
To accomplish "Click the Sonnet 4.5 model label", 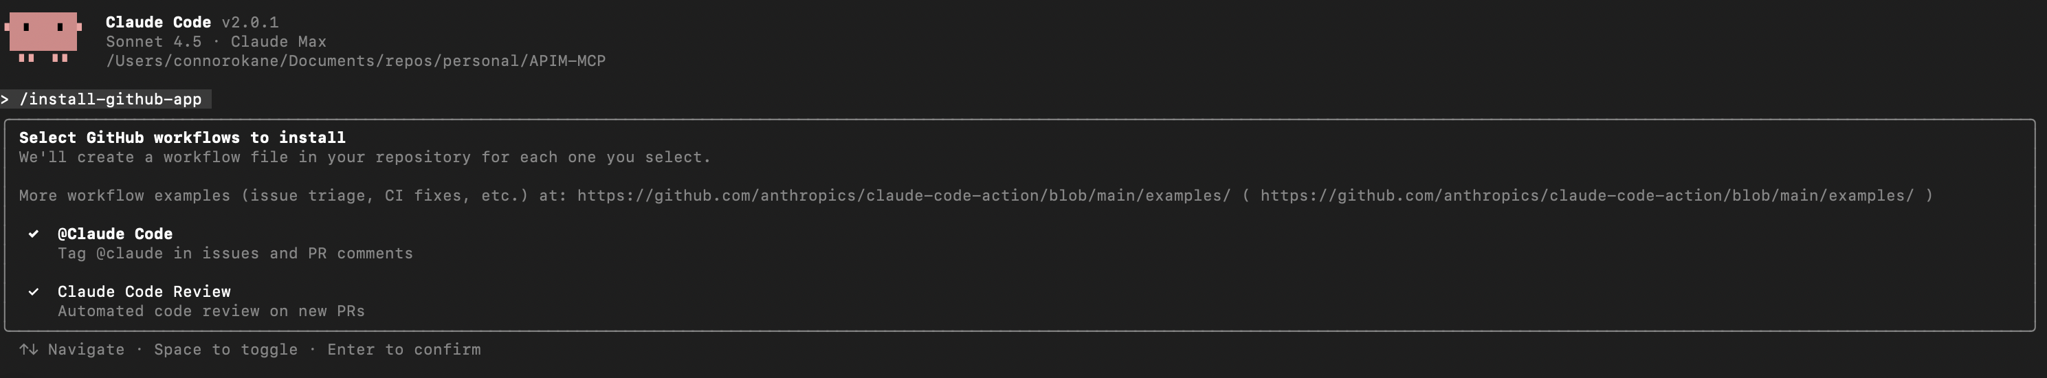I will tap(153, 41).
